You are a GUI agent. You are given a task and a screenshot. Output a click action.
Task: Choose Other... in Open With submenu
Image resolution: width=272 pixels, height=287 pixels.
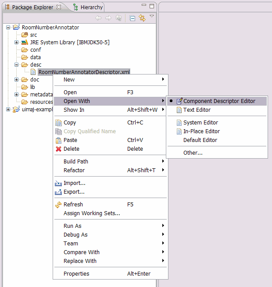(x=193, y=153)
